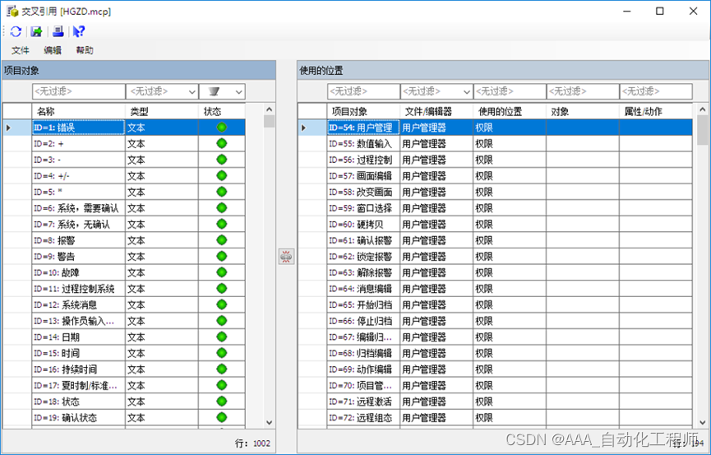Open the 帮助 menu
Screen dimensions: 711x455
(85, 50)
